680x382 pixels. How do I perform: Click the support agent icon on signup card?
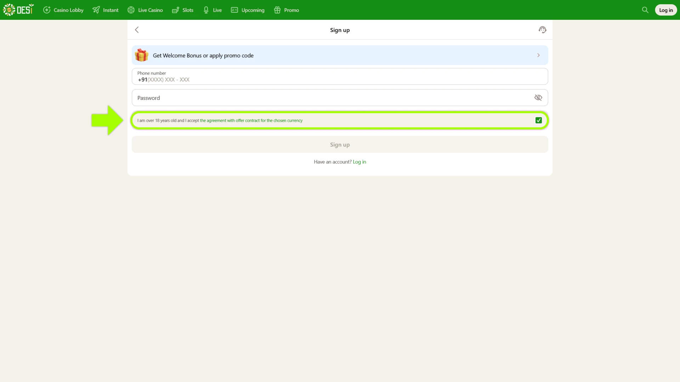542,30
